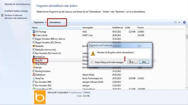The image size is (188, 105).
Task: Select 'Bagger-Simulator 2011 (Demo)' text
Action: click(x=48, y=42)
